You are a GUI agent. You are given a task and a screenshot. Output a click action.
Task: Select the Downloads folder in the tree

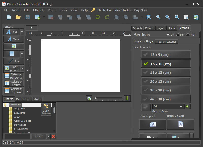pos(20,125)
